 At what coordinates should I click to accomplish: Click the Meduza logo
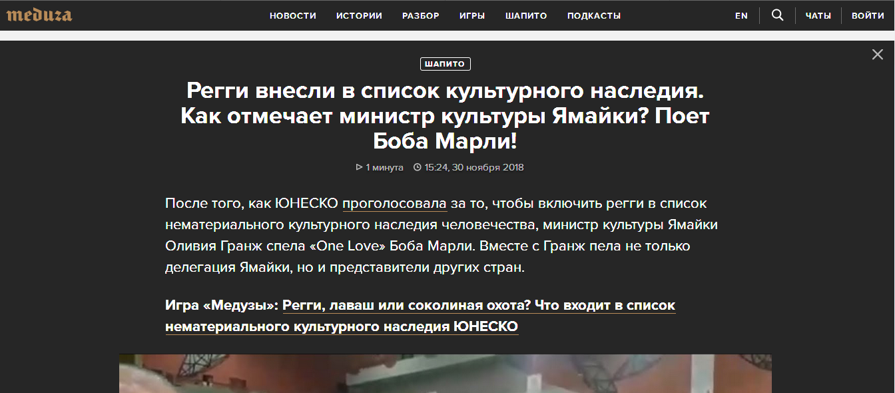click(x=39, y=15)
